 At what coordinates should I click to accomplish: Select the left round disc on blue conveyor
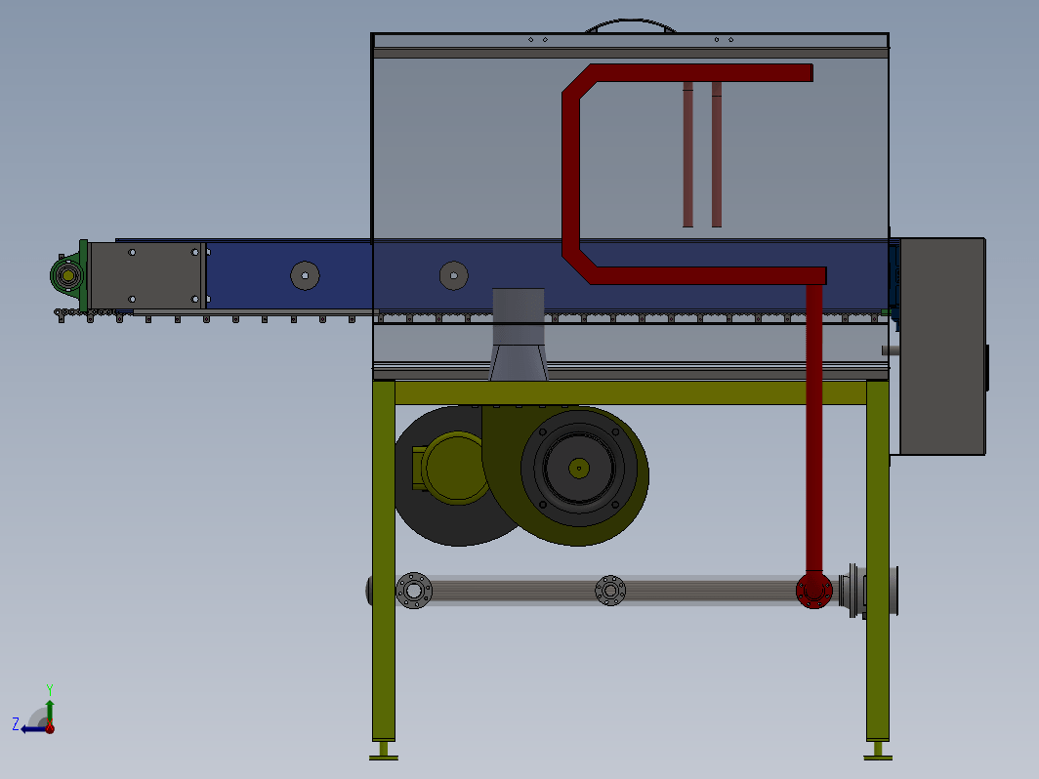click(x=305, y=275)
